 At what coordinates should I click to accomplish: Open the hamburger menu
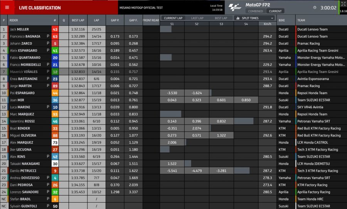[x=8, y=7]
